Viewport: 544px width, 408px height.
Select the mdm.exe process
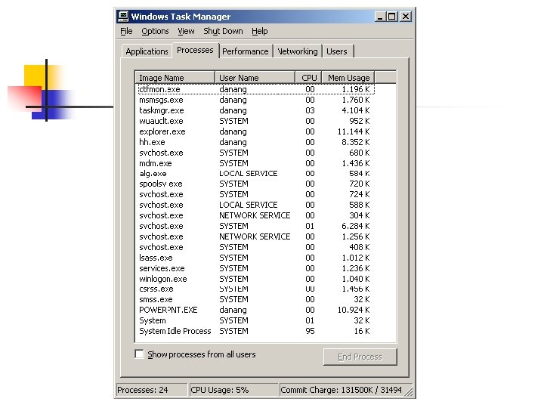tap(256, 163)
